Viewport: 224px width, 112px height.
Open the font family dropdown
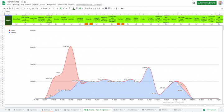pyautogui.click(x=45, y=9)
